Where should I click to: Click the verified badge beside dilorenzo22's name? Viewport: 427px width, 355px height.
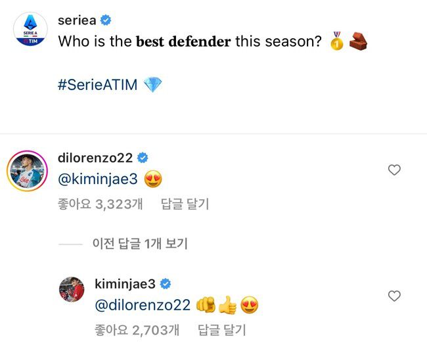coord(143,158)
